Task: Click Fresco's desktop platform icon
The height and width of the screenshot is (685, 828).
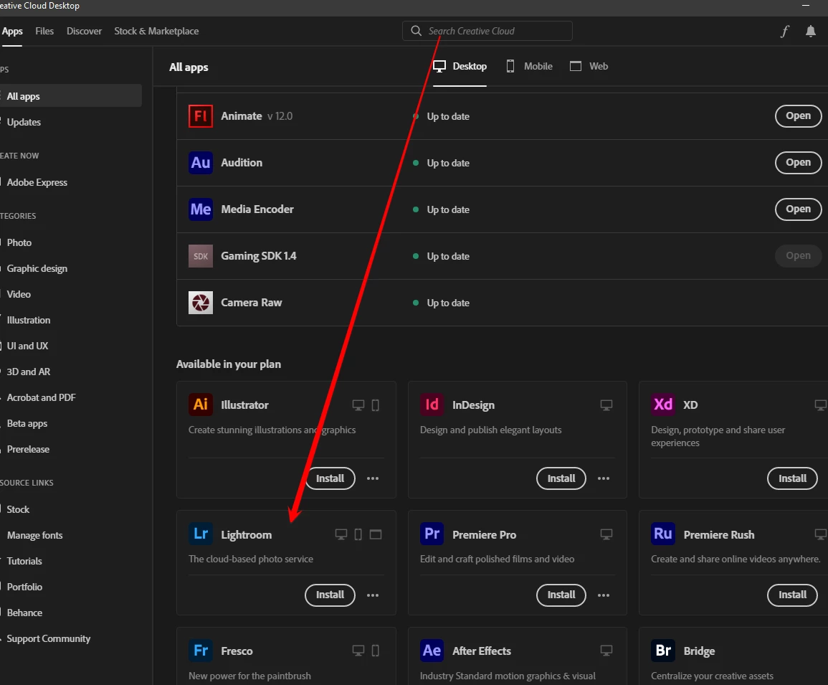Action: click(x=358, y=651)
